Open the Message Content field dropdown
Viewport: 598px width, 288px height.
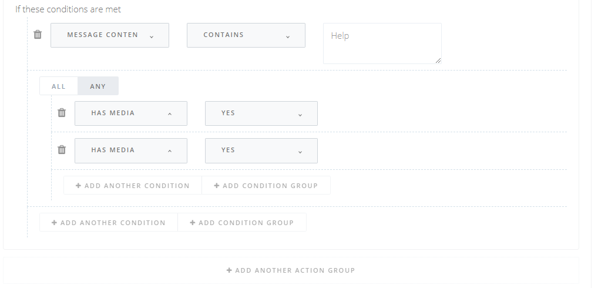pyautogui.click(x=110, y=35)
